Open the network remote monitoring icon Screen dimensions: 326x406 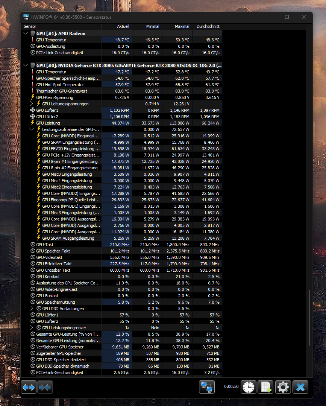tap(207, 387)
